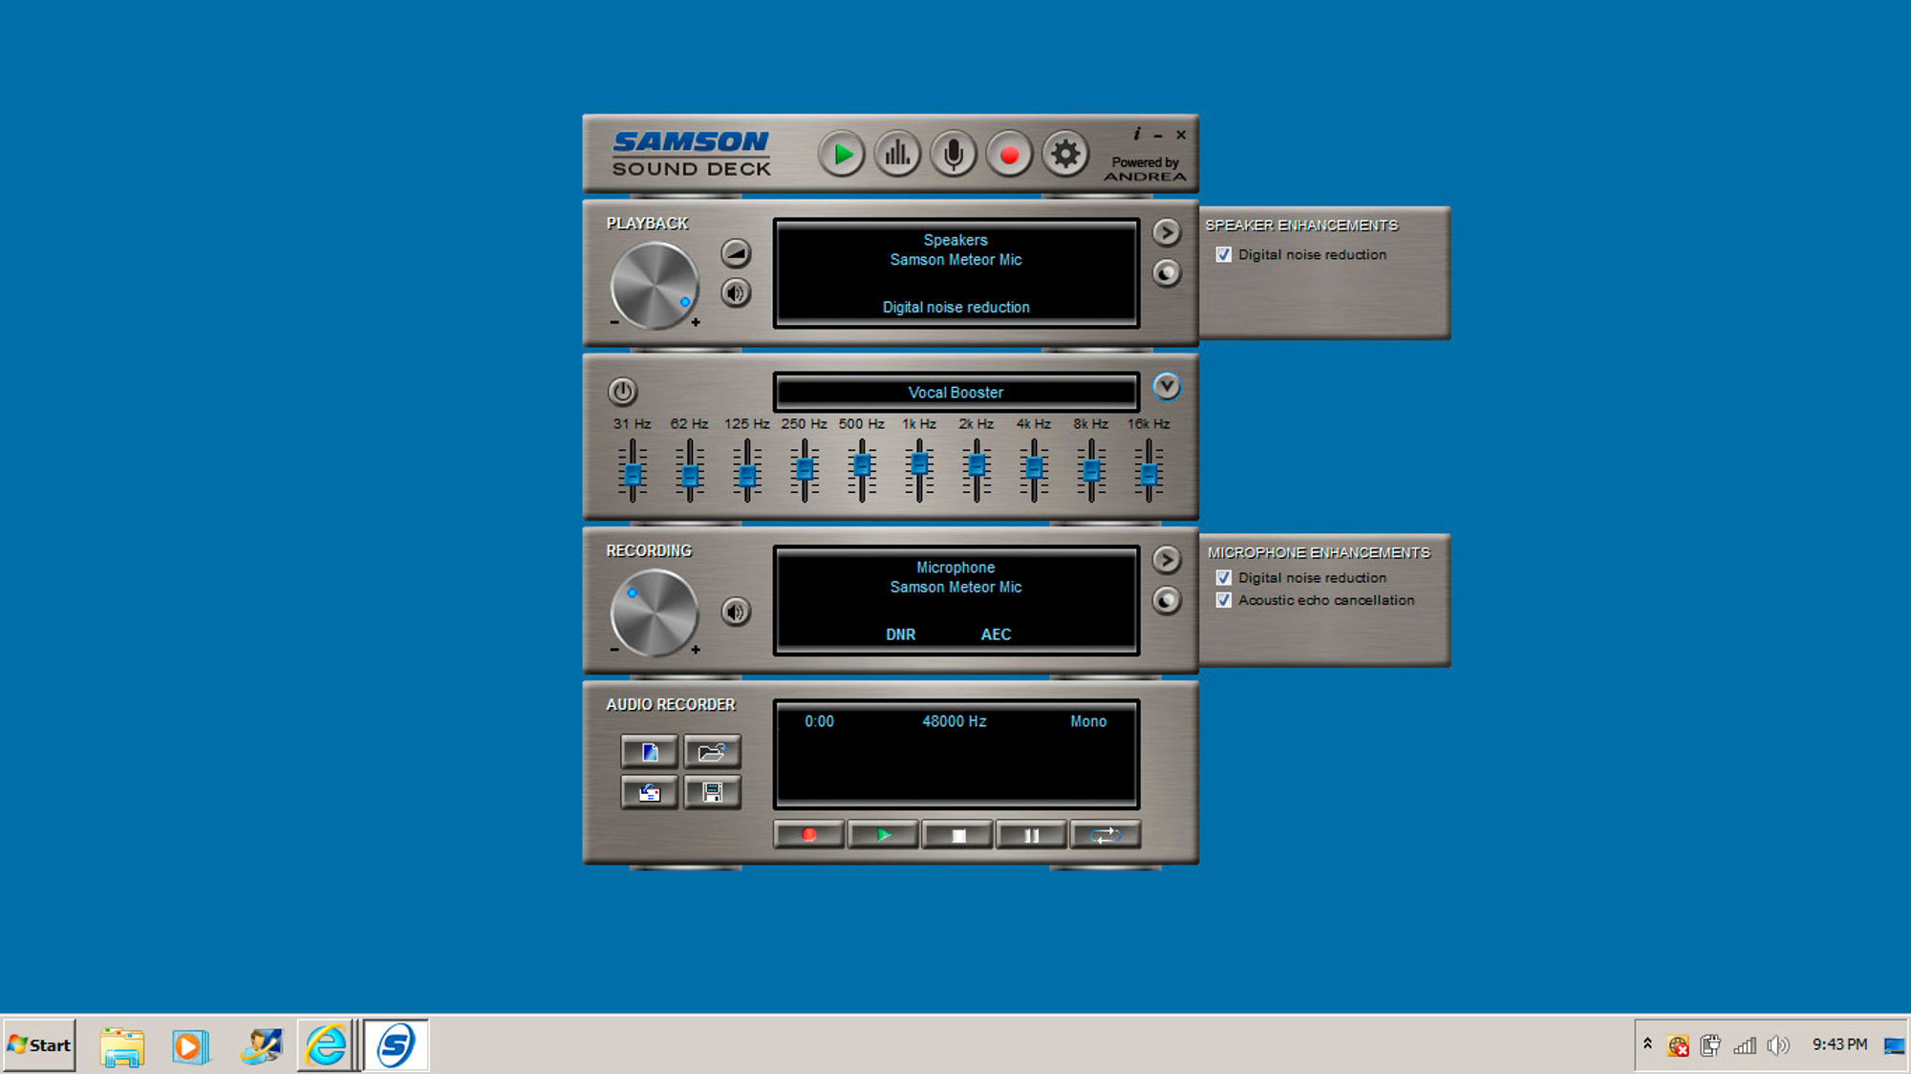Click the Action Center tray icon with red X
The width and height of the screenshot is (1911, 1074).
(x=1678, y=1046)
